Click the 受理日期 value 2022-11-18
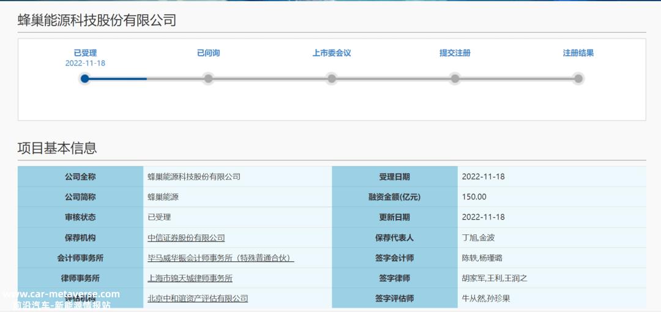 coord(483,177)
